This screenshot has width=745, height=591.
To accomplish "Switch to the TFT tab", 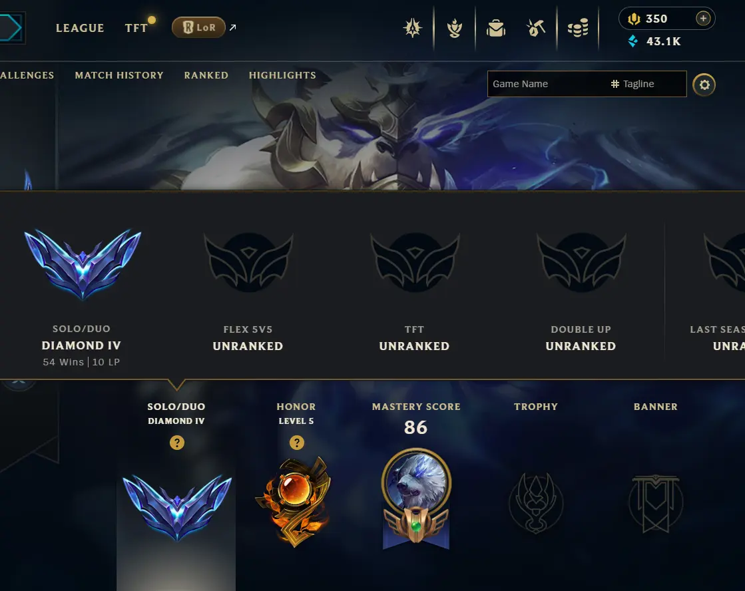I will pos(136,28).
